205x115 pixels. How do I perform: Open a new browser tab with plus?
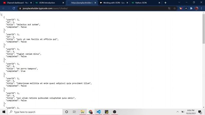pos(165,3)
